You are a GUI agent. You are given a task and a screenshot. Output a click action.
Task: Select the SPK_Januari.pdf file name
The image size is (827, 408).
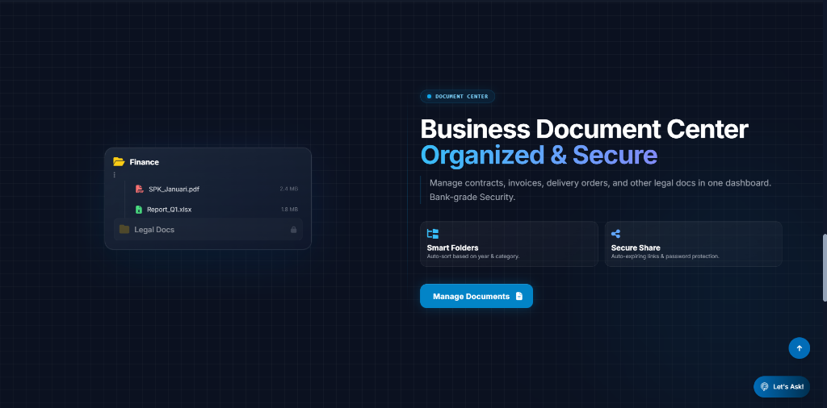point(174,189)
